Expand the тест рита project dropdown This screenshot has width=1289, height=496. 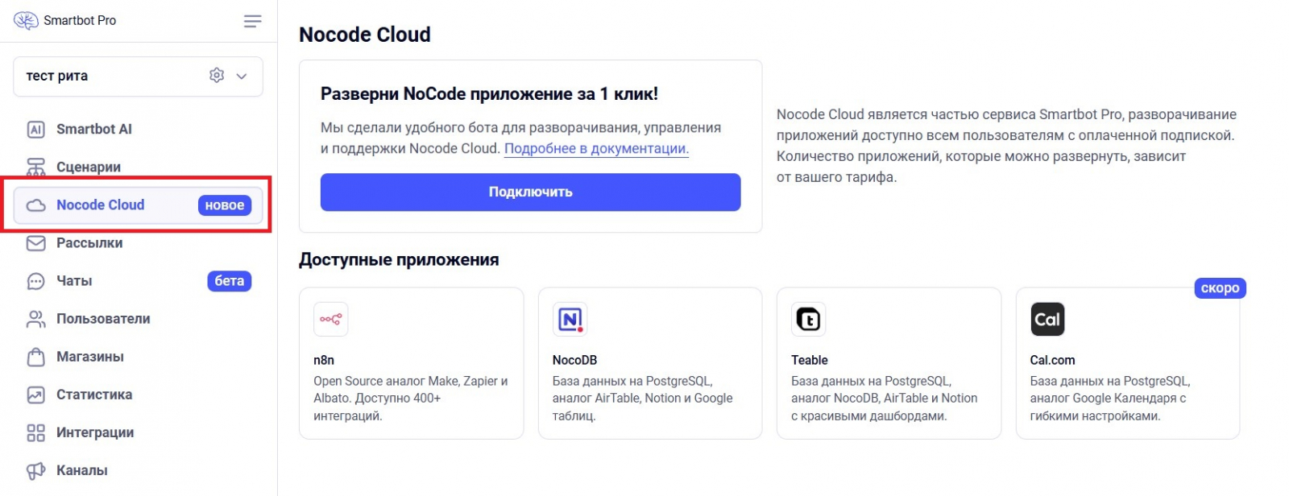242,76
